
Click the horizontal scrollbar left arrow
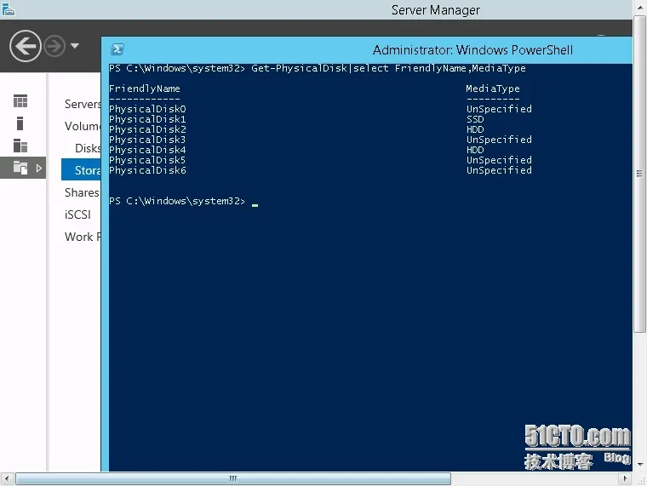[7, 478]
